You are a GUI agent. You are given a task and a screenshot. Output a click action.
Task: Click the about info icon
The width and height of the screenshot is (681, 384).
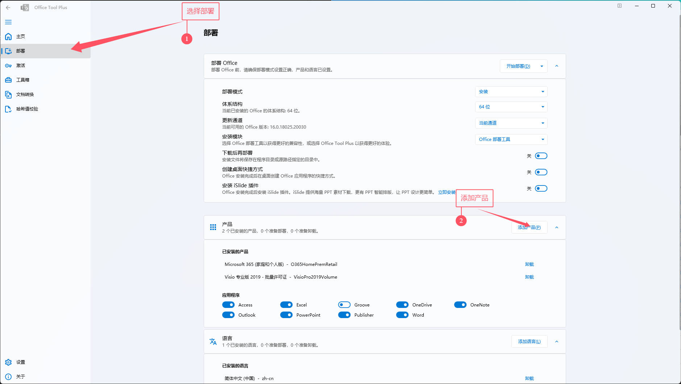tap(8, 377)
